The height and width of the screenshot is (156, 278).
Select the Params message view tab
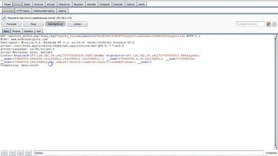tap(16, 31)
